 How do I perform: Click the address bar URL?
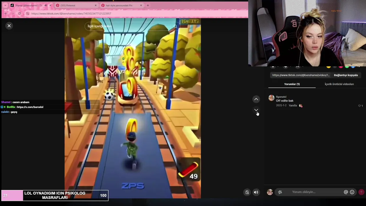tap(71, 13)
